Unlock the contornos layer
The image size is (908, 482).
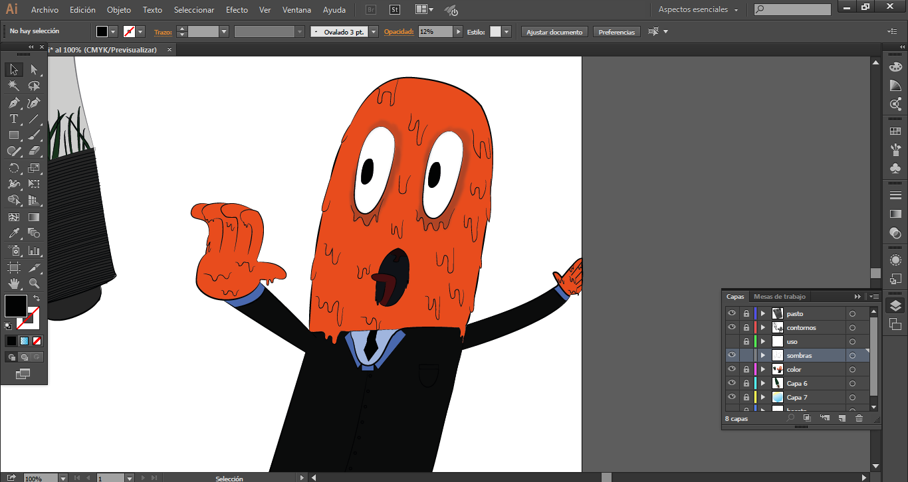point(746,327)
